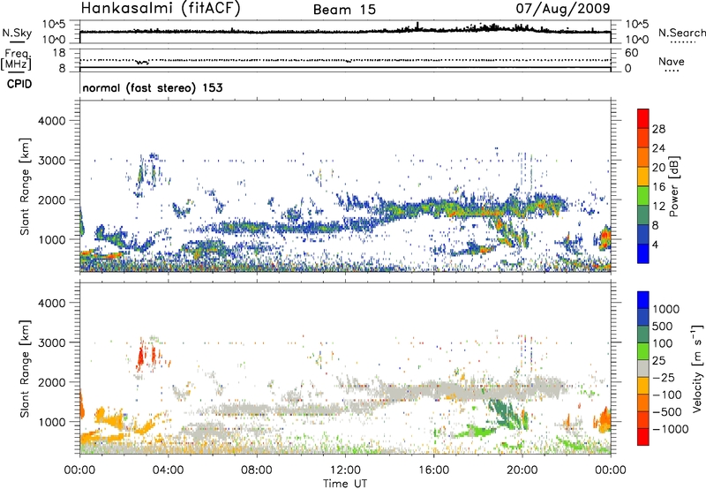Image resolution: width=706 pixels, height=489 pixels.
Task: Select the 24–28 dB dark-orange Power swatch
Action: [x=643, y=138]
